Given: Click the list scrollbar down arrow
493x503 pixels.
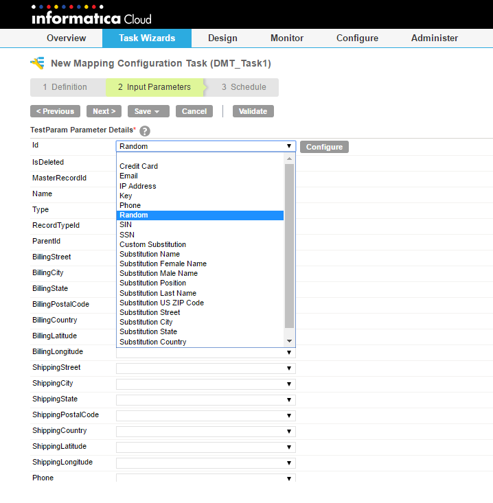Looking at the screenshot, I should [289, 341].
